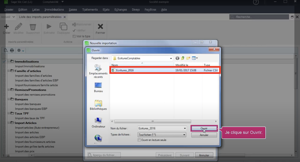The height and width of the screenshot is (162, 300).
Task: Enable the Voir le type checkbox
Action: pyautogui.click(x=74, y=36)
